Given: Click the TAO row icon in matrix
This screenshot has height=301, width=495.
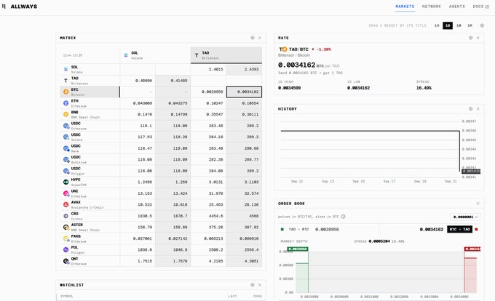Looking at the screenshot, I should click(66, 81).
